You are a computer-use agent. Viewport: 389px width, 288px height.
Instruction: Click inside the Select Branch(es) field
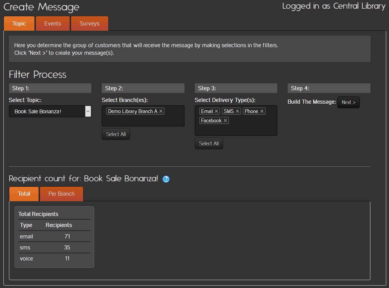143,121
